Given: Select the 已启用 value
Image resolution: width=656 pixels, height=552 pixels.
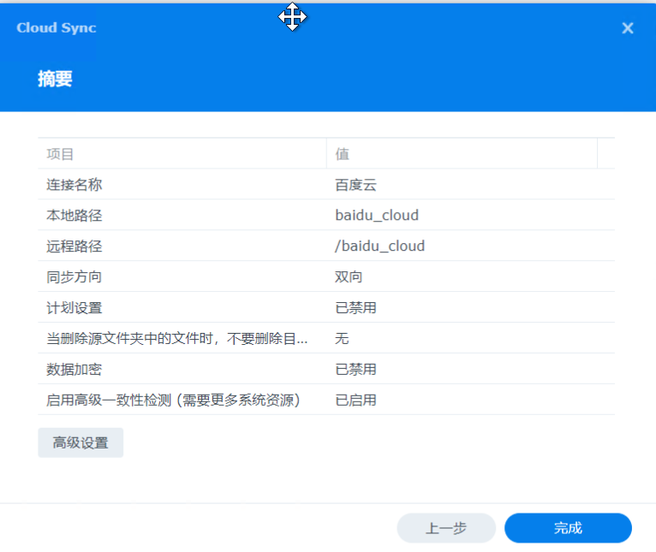Looking at the screenshot, I should [355, 401].
